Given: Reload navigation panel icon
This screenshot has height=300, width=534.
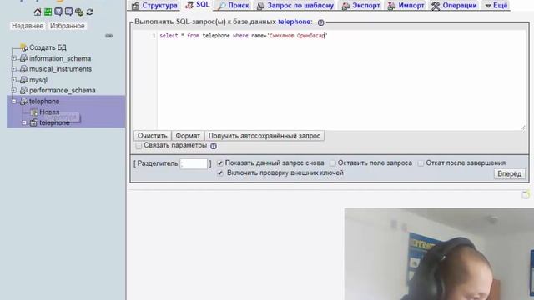Looking at the screenshot, I should pyautogui.click(x=89, y=12).
